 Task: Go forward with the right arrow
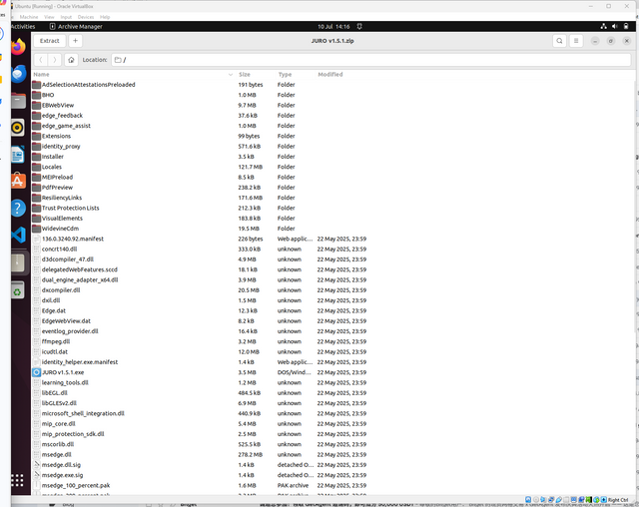click(x=55, y=60)
